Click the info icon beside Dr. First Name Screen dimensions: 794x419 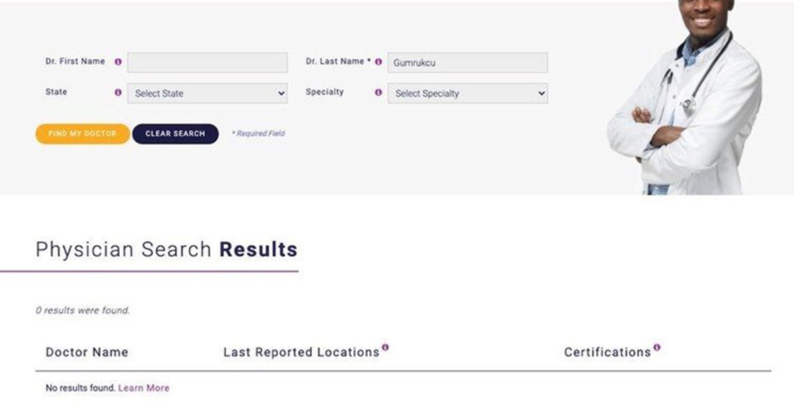point(118,62)
